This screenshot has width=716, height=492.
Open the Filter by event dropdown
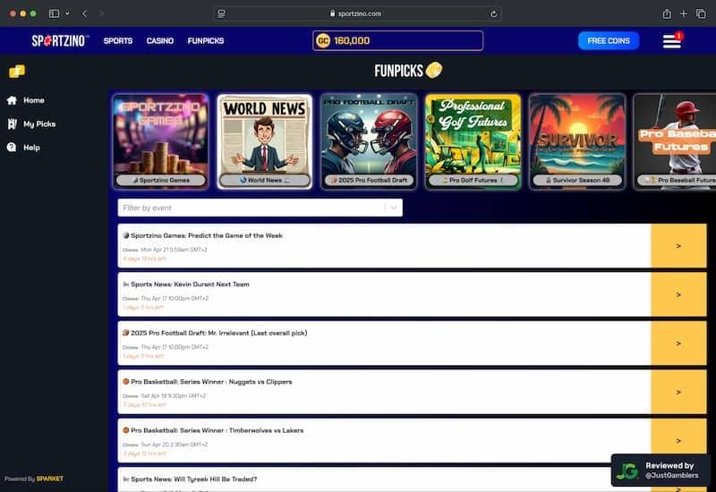tap(260, 208)
